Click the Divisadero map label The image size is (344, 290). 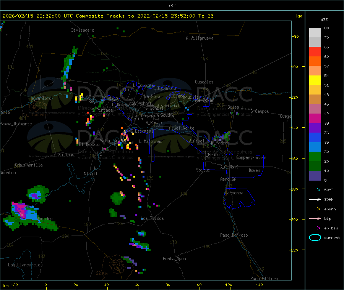83,30
